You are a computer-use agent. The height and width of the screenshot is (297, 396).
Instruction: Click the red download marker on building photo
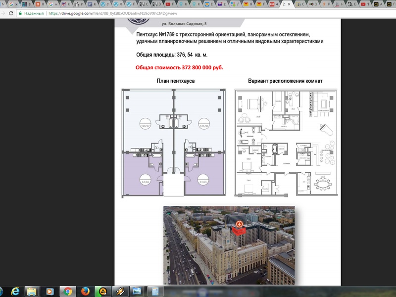(x=239, y=224)
